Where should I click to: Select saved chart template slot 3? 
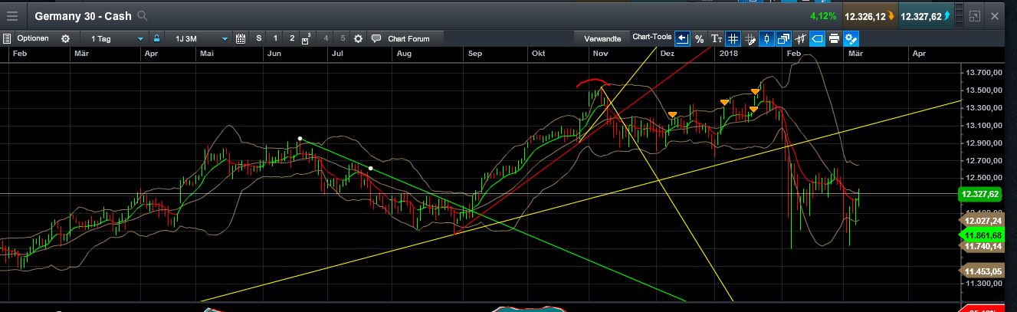click(x=307, y=38)
